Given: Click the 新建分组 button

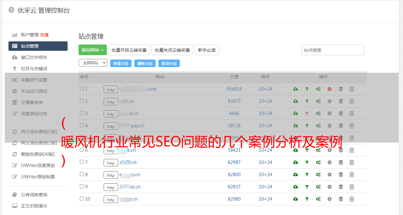Looking at the screenshot, I should [121, 63].
